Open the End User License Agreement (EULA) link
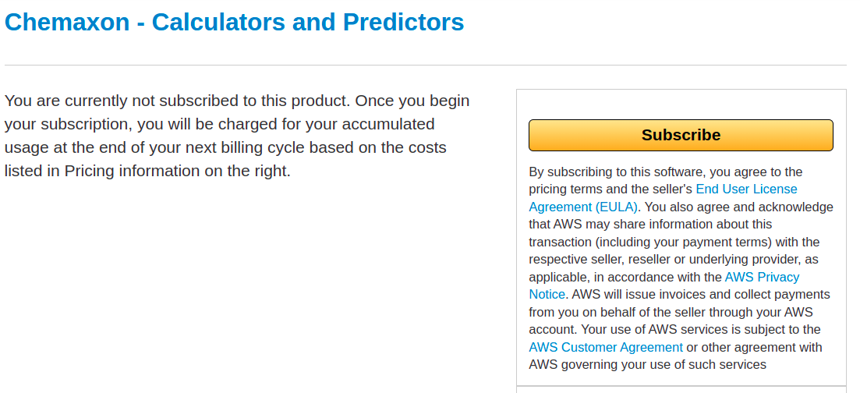 pyautogui.click(x=746, y=189)
